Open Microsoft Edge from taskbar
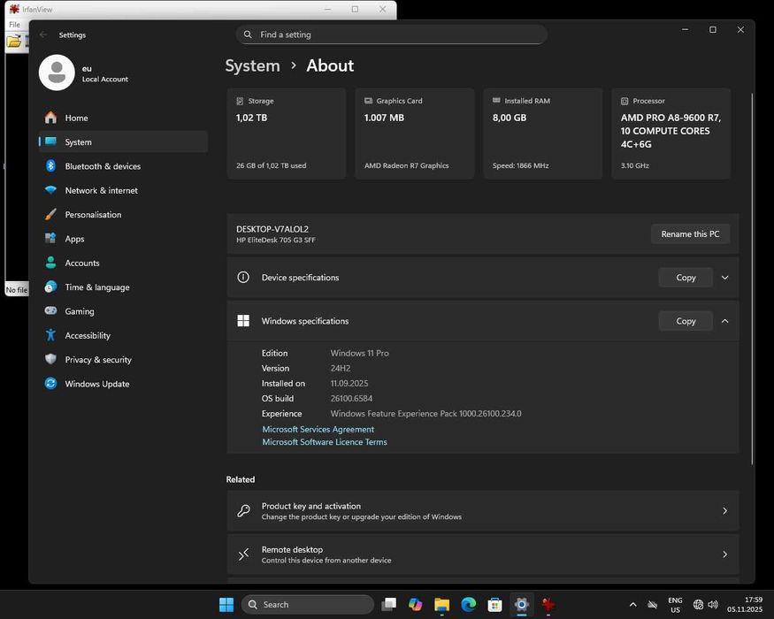Screen dimensions: 774x619 [x=469, y=604]
